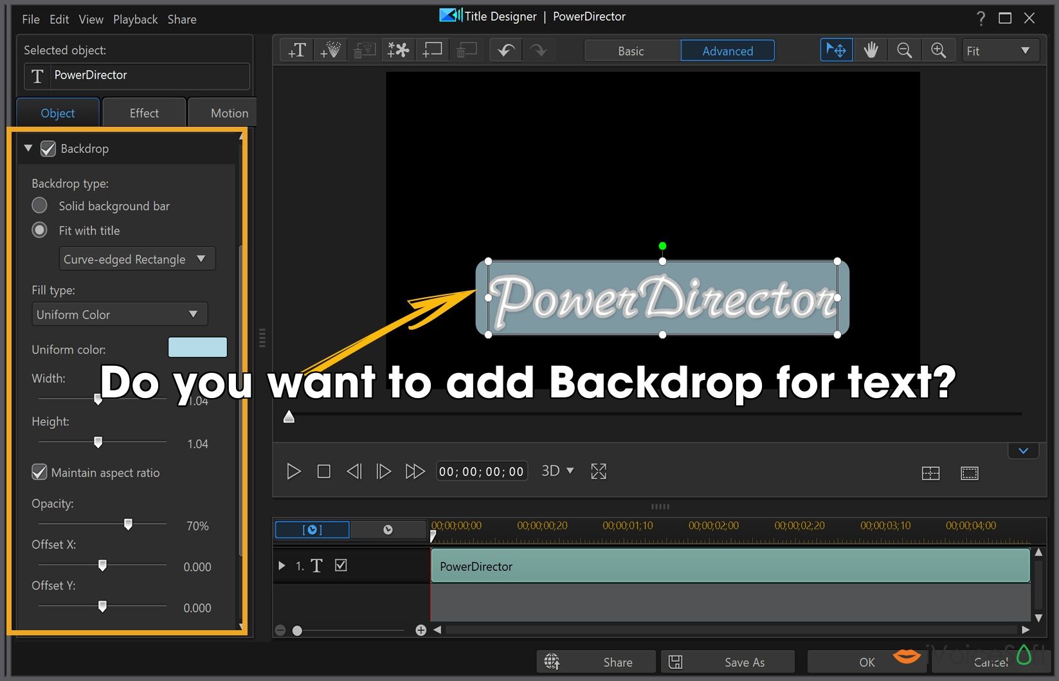Click the OK button

pos(867,662)
